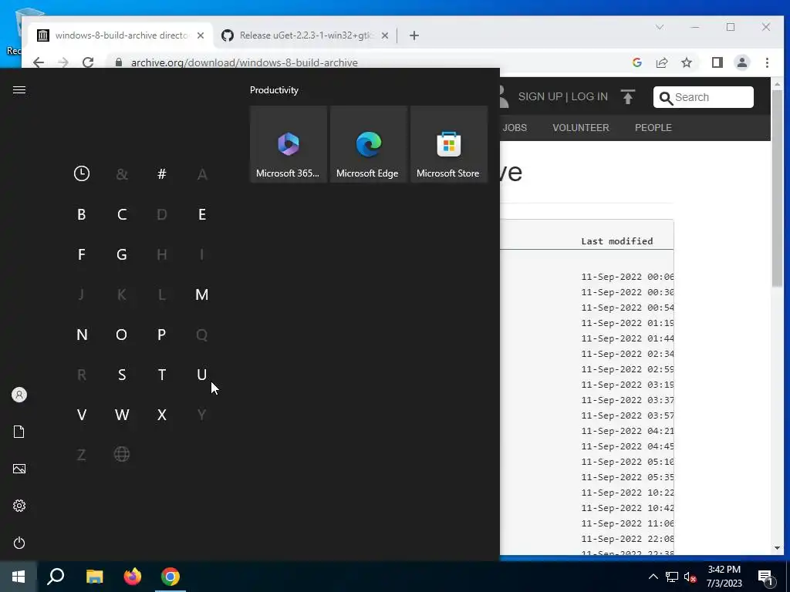This screenshot has width=790, height=592.
Task: Show hidden system tray icons
Action: point(653,577)
